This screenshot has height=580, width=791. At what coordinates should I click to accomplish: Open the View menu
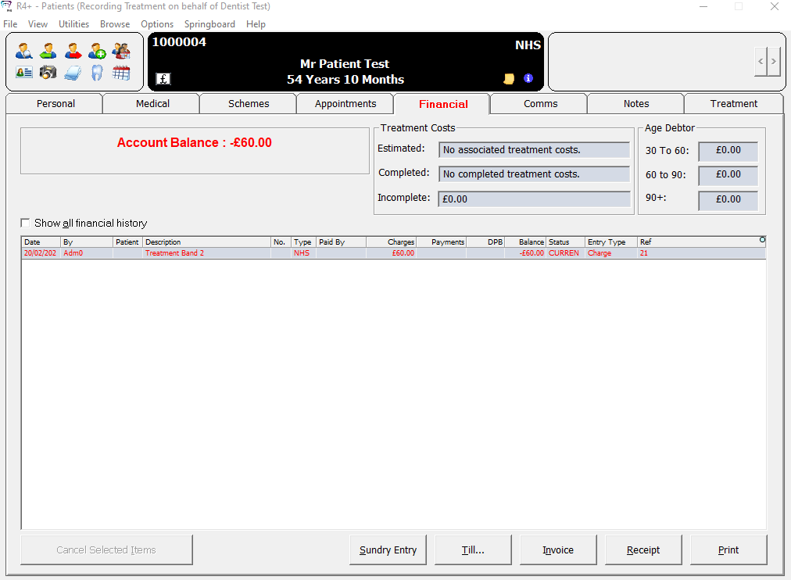click(x=38, y=24)
